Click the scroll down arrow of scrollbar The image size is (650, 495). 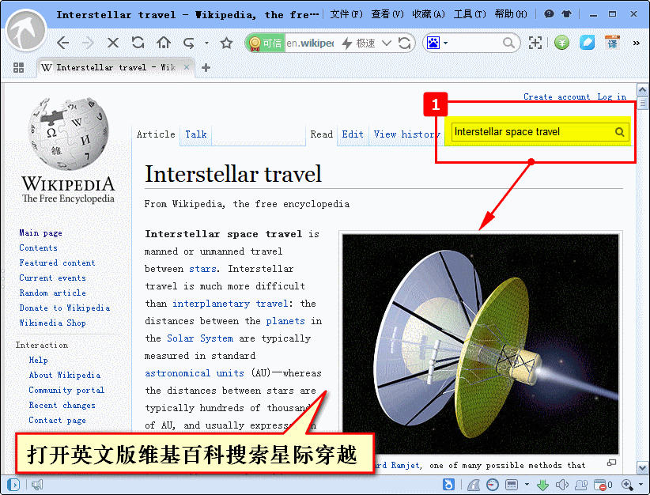click(642, 467)
